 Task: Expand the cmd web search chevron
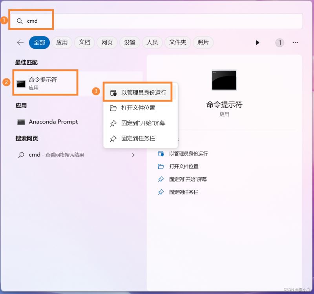(x=134, y=155)
